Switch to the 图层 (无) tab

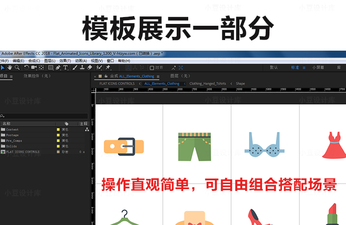[180, 76]
